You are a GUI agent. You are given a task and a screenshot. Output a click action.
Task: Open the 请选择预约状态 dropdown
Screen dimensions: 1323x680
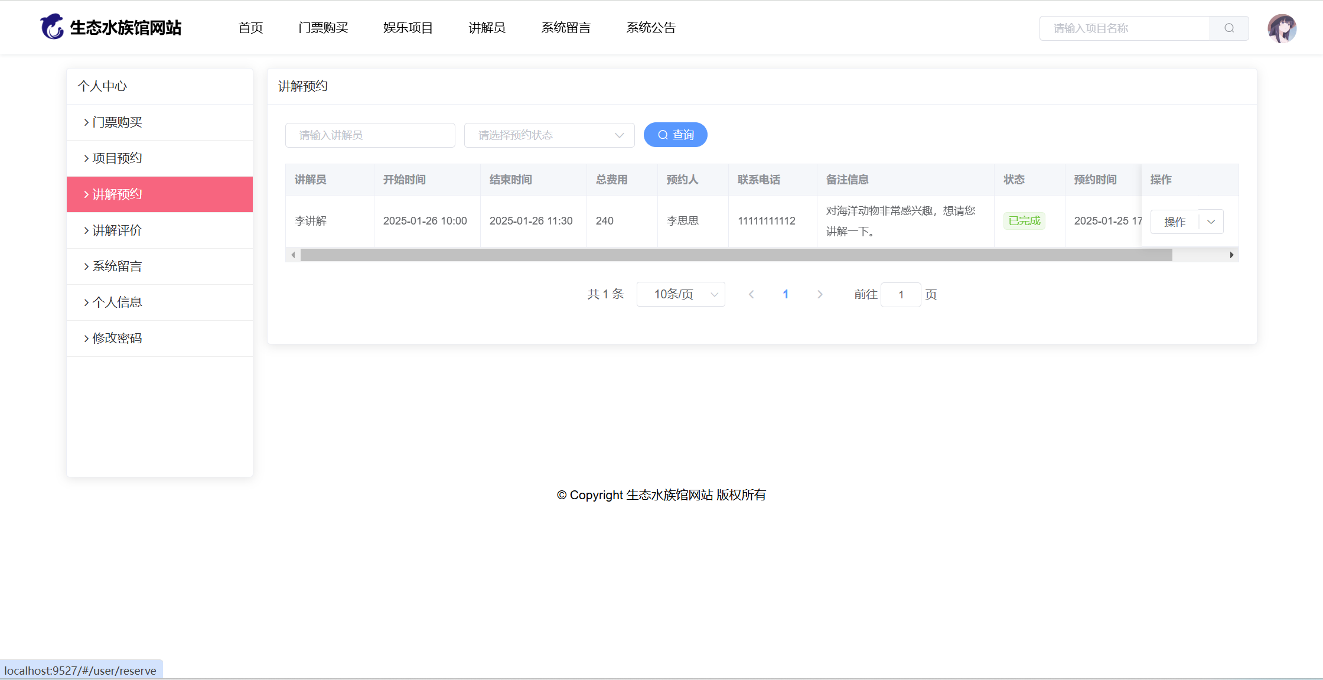pyautogui.click(x=549, y=135)
